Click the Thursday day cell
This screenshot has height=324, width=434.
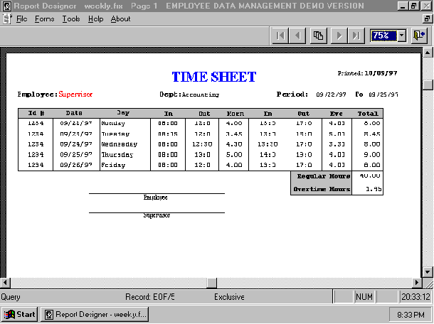tap(117, 155)
